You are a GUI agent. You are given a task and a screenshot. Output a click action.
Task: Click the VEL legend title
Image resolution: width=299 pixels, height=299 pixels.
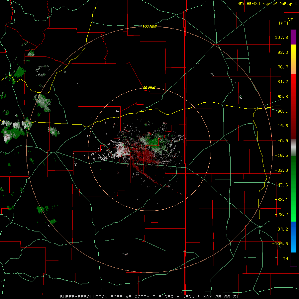(x=292, y=20)
